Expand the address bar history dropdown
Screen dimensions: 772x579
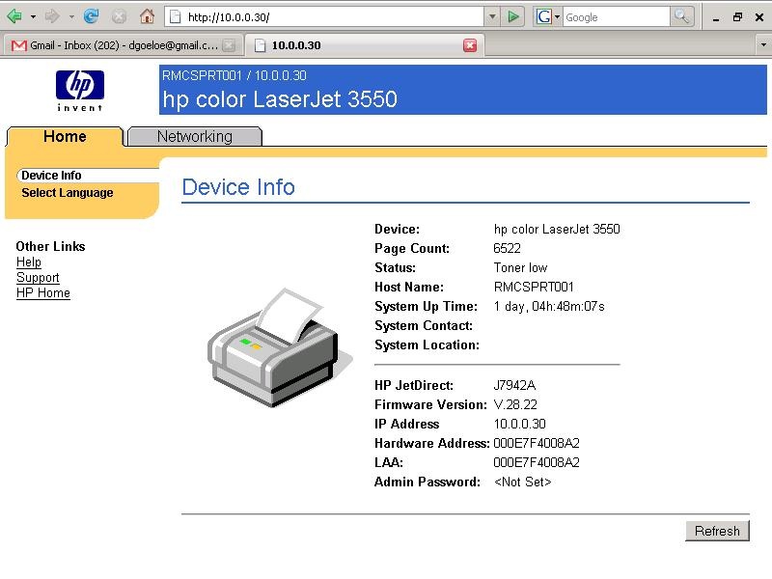[x=492, y=17]
